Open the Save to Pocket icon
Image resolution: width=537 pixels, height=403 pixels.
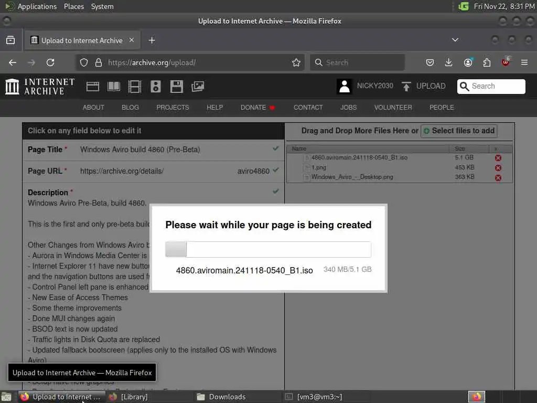pyautogui.click(x=430, y=62)
